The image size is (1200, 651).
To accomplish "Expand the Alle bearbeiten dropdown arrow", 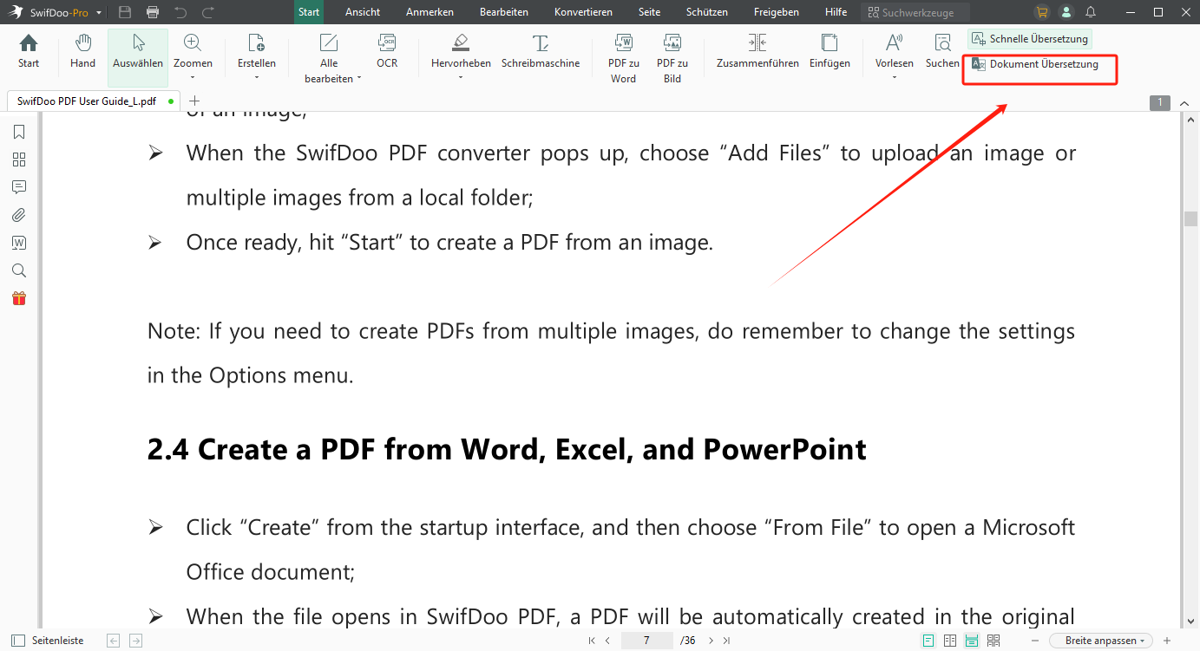I will click(x=358, y=79).
